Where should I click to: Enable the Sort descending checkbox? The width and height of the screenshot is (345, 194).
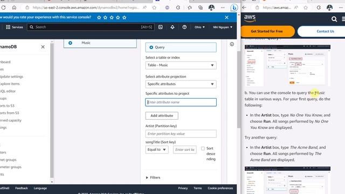coord(203,149)
